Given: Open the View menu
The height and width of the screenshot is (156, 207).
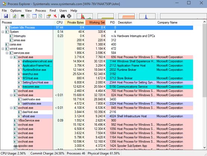Looking at the screenshot, I should (x=28, y=10).
